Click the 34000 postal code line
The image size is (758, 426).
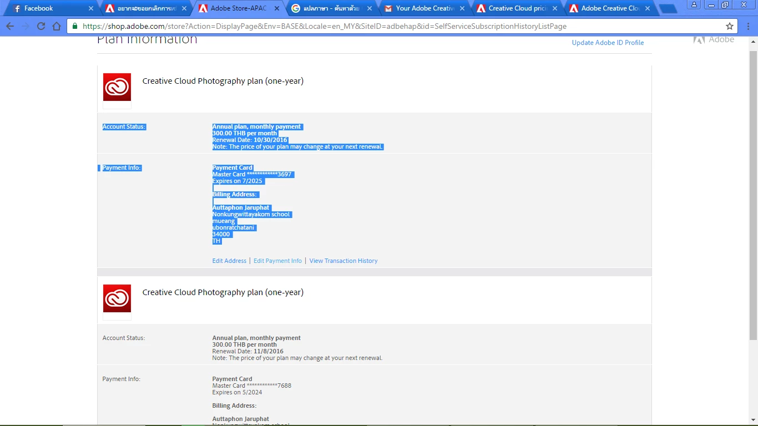click(x=221, y=234)
